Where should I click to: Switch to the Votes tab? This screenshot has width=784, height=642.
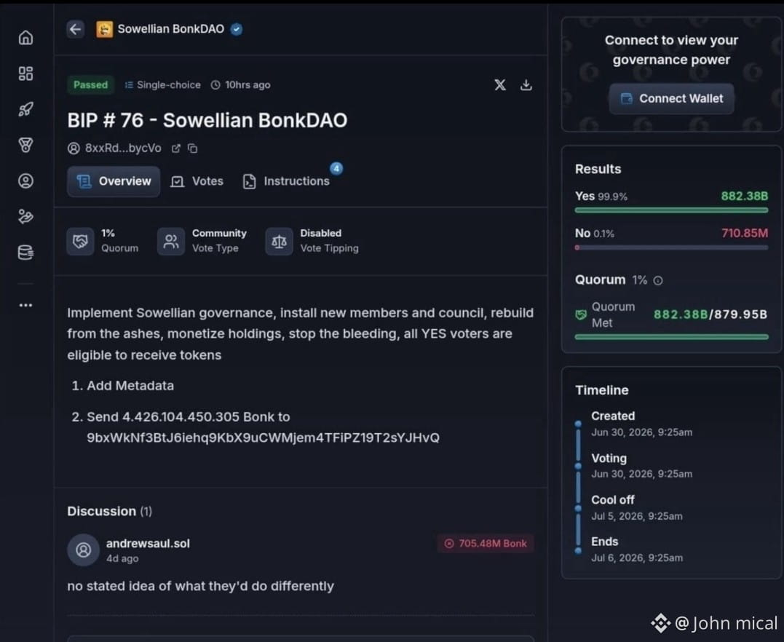197,181
